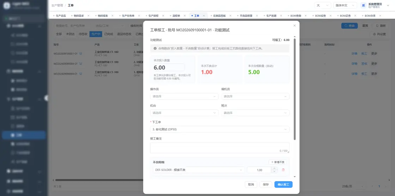This screenshot has height=196, width=395.
Task: Close the active 工单 tab via X
Action: 204,16
